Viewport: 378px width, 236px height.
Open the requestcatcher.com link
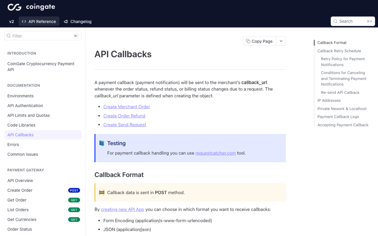215,153
